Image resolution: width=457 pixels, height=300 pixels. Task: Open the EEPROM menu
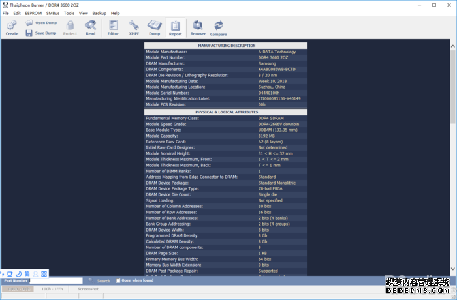point(33,13)
